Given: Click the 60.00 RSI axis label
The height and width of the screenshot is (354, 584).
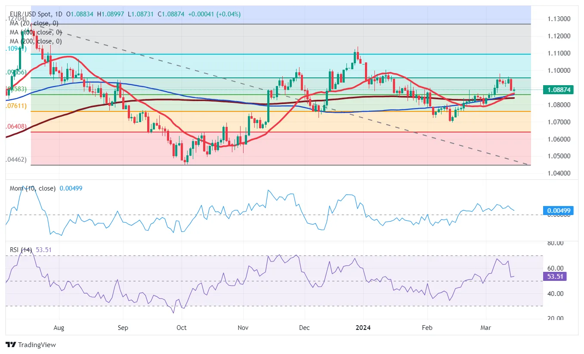Looking at the screenshot, I should [x=555, y=268].
